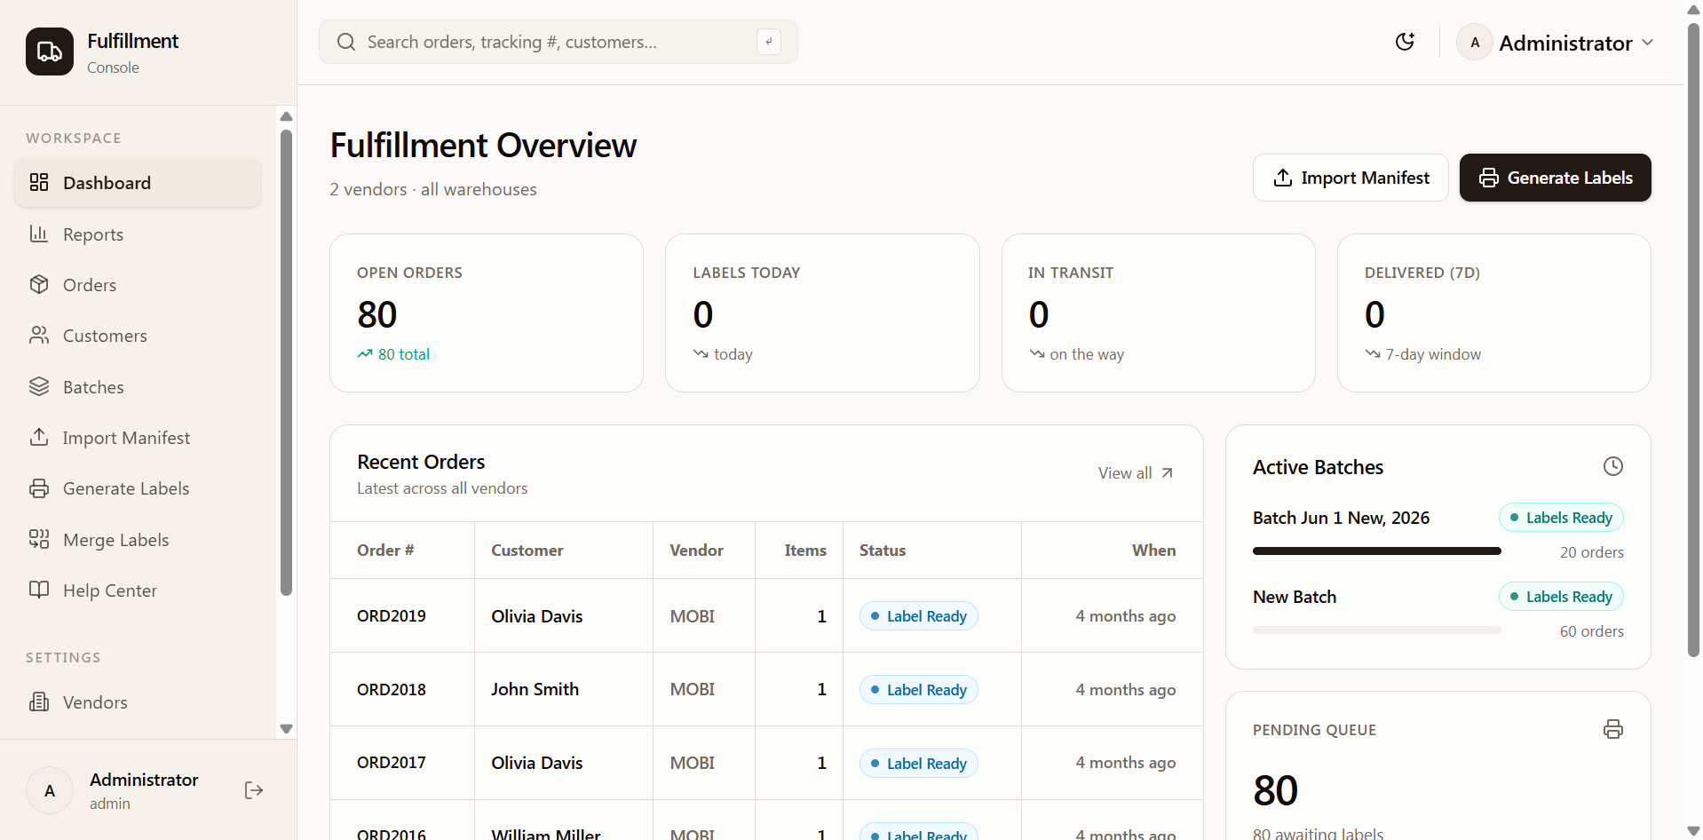1703x840 pixels.
Task: Click the Customers people icon
Action: click(39, 335)
